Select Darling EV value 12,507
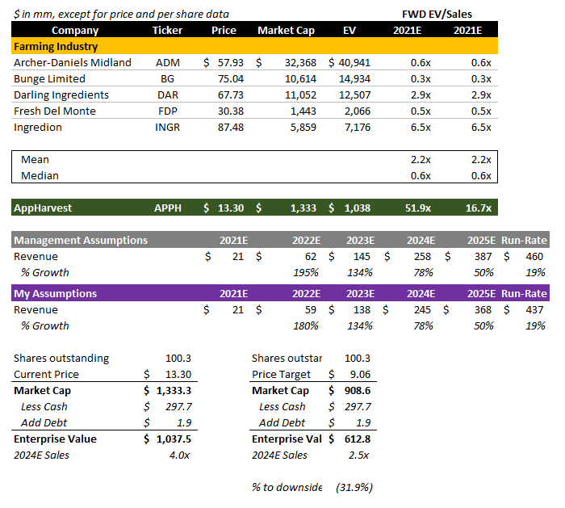This screenshot has height=508, width=565. click(x=354, y=95)
